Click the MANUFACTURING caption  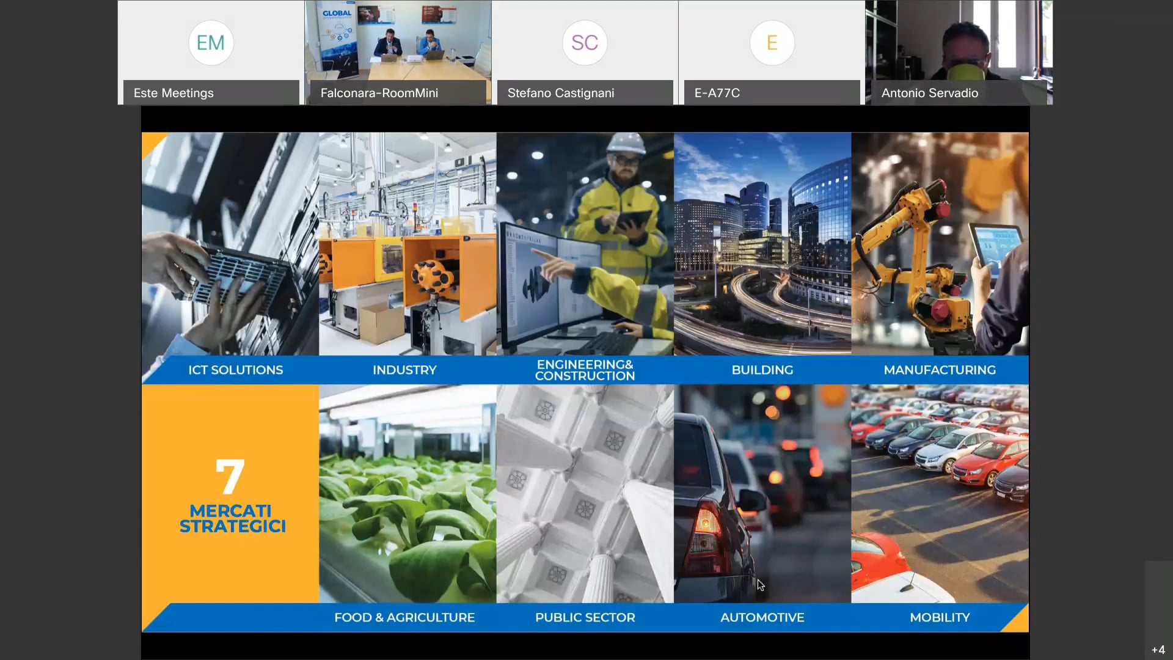(940, 370)
